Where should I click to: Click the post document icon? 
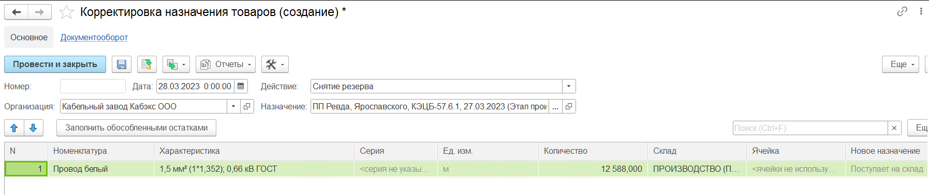click(147, 64)
